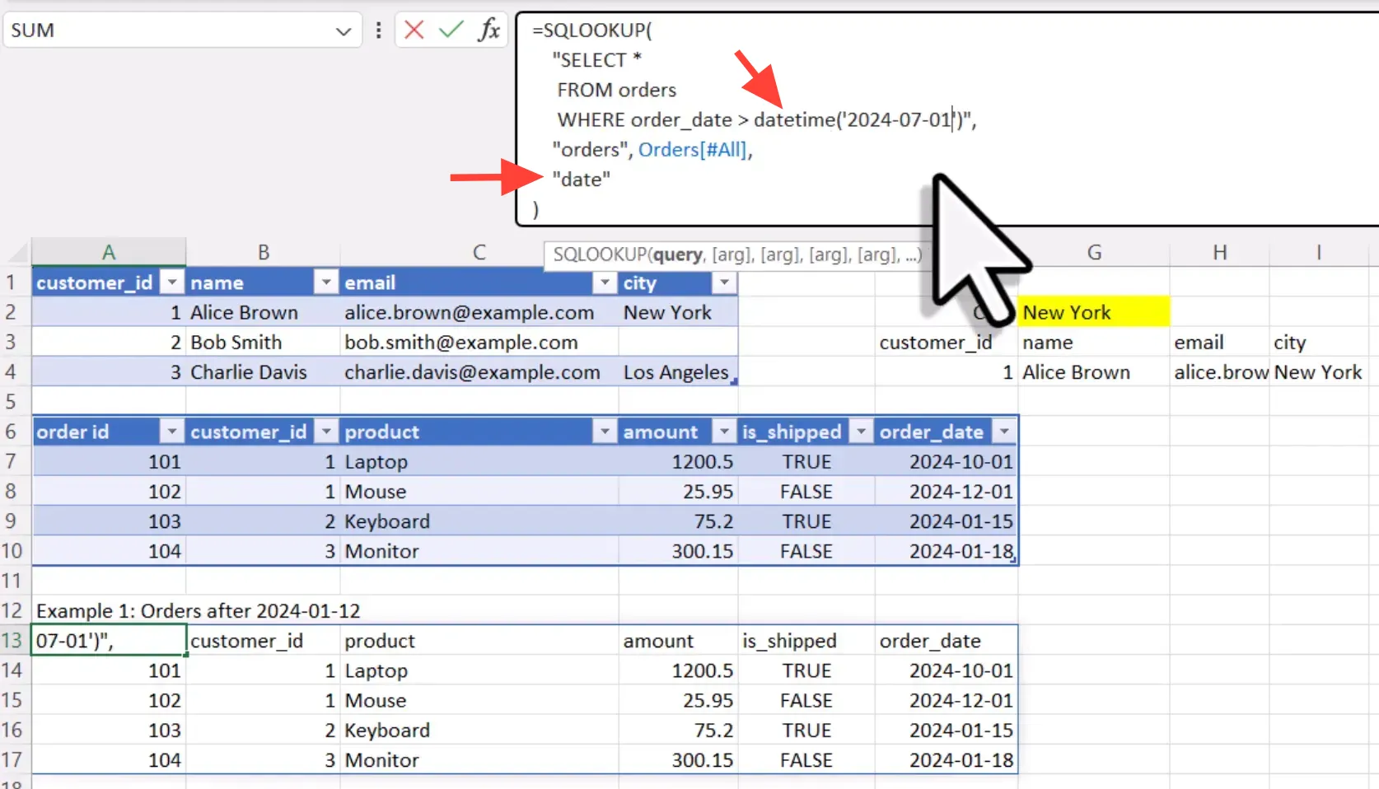Viewport: 1379px width, 789px height.
Task: Click the select-all triangle at the grid corner
Action: coord(16,251)
